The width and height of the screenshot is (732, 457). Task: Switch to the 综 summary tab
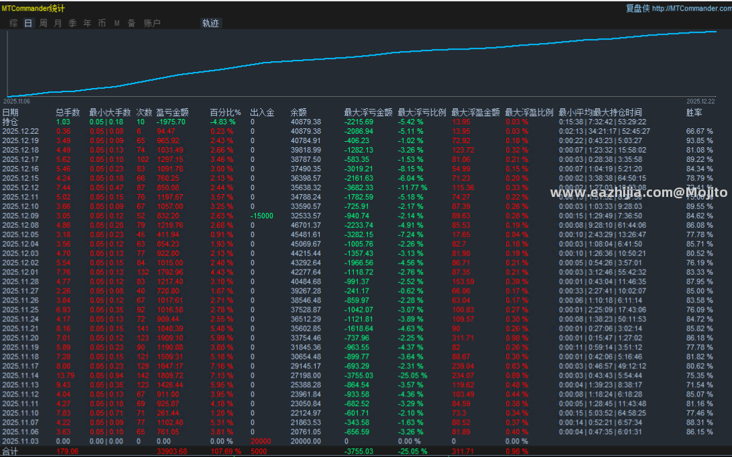click(x=13, y=23)
